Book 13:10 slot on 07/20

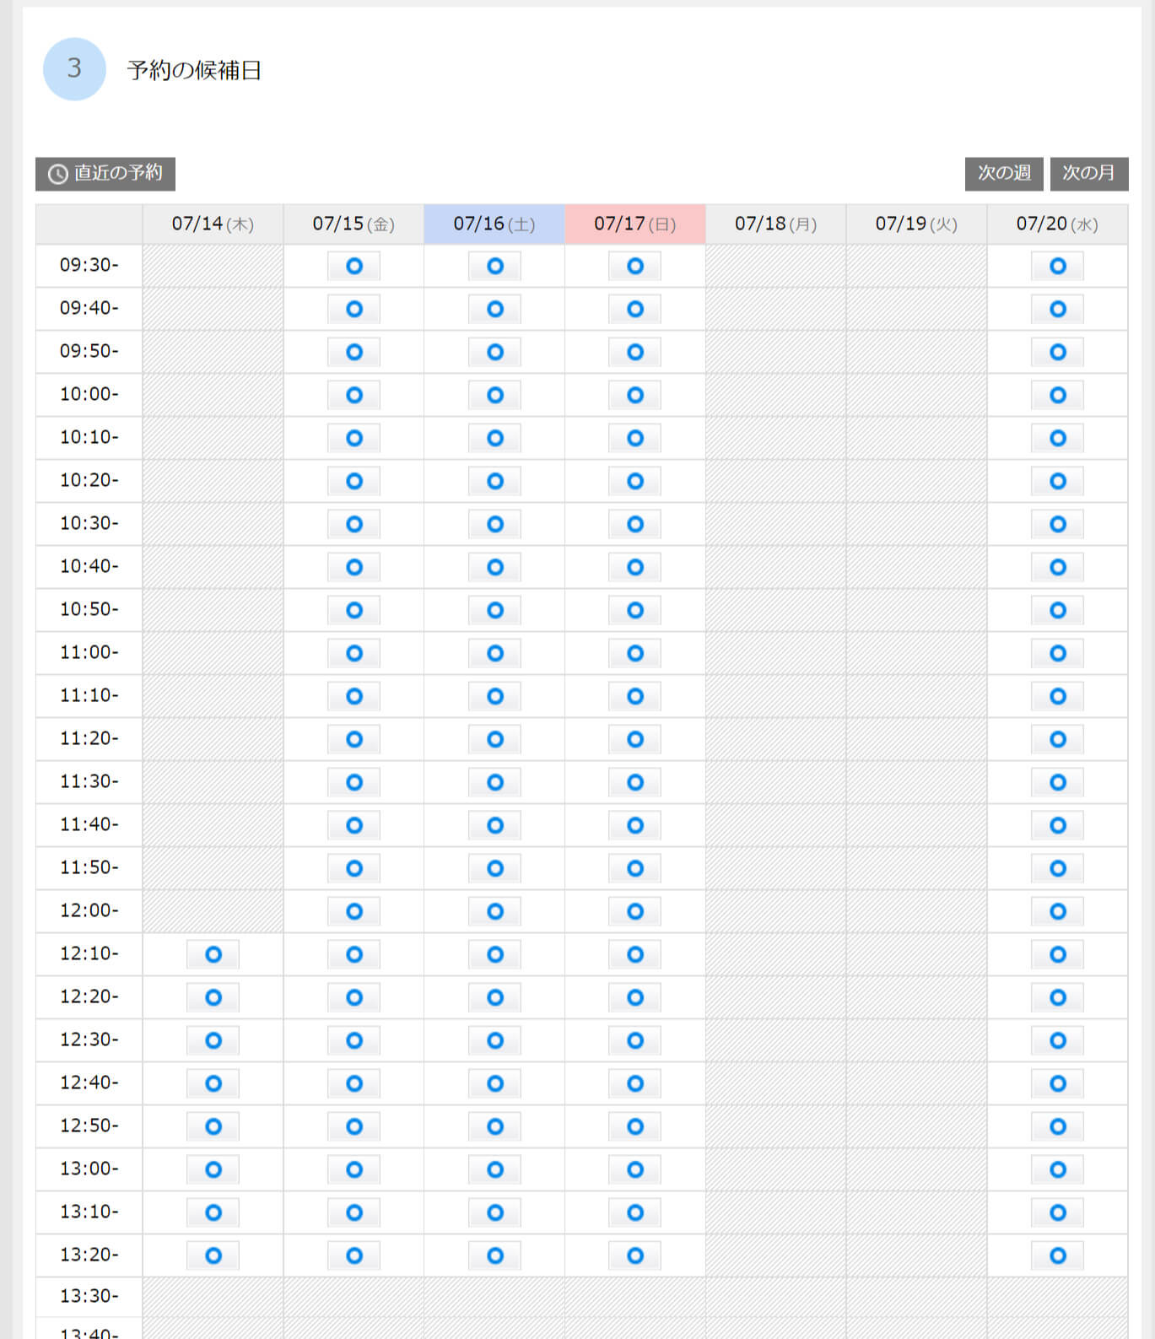(1058, 1213)
